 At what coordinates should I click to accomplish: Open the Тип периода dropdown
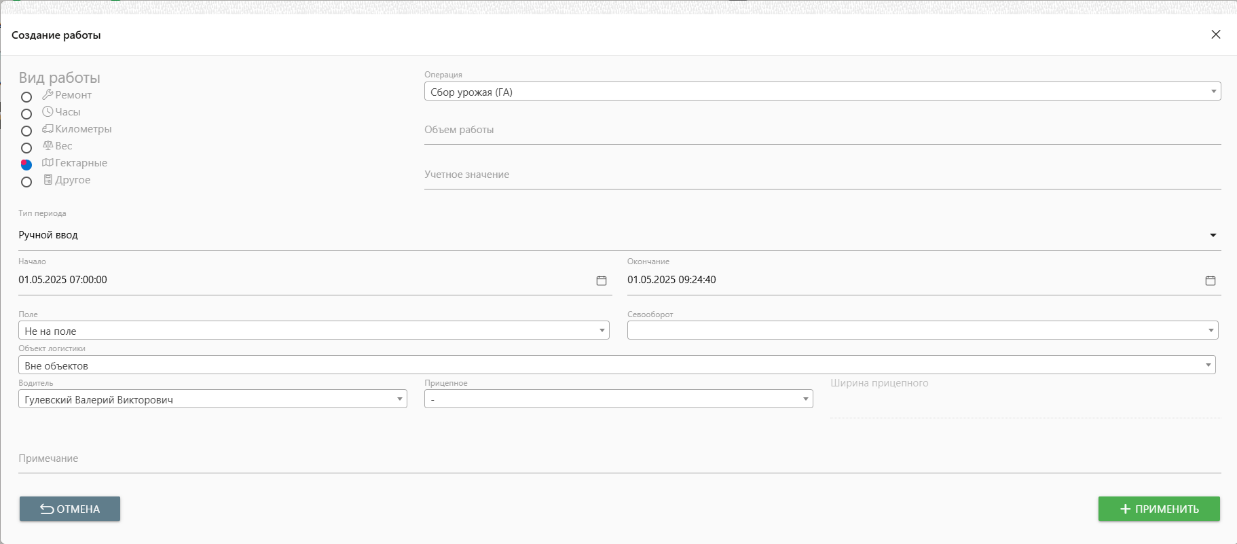click(x=1213, y=235)
